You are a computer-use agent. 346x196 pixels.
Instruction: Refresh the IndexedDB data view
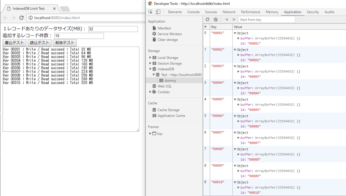pyautogui.click(x=207, y=19)
